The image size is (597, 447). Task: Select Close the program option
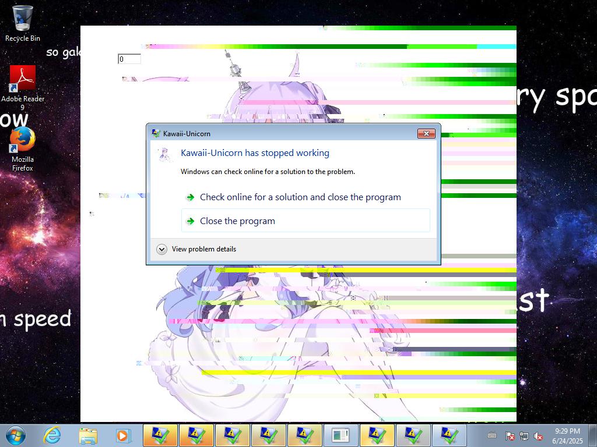pyautogui.click(x=305, y=221)
